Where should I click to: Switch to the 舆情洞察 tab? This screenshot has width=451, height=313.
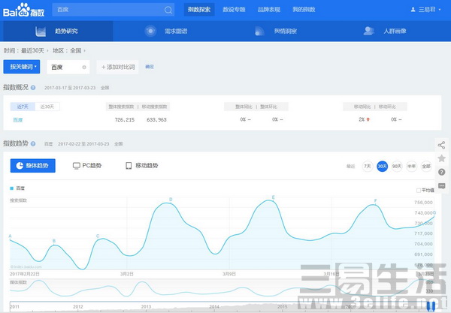point(285,31)
